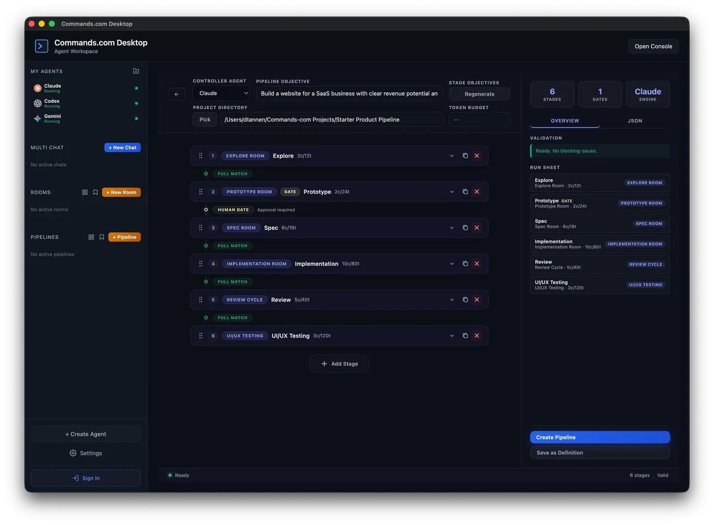Start a New Chat

pyautogui.click(x=122, y=147)
